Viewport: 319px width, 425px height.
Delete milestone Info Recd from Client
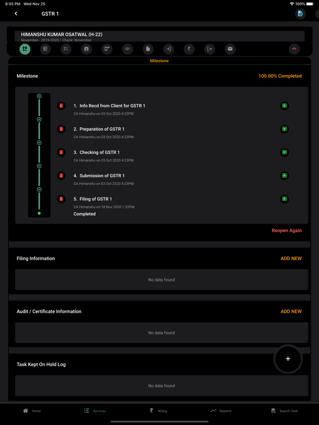pyautogui.click(x=61, y=106)
